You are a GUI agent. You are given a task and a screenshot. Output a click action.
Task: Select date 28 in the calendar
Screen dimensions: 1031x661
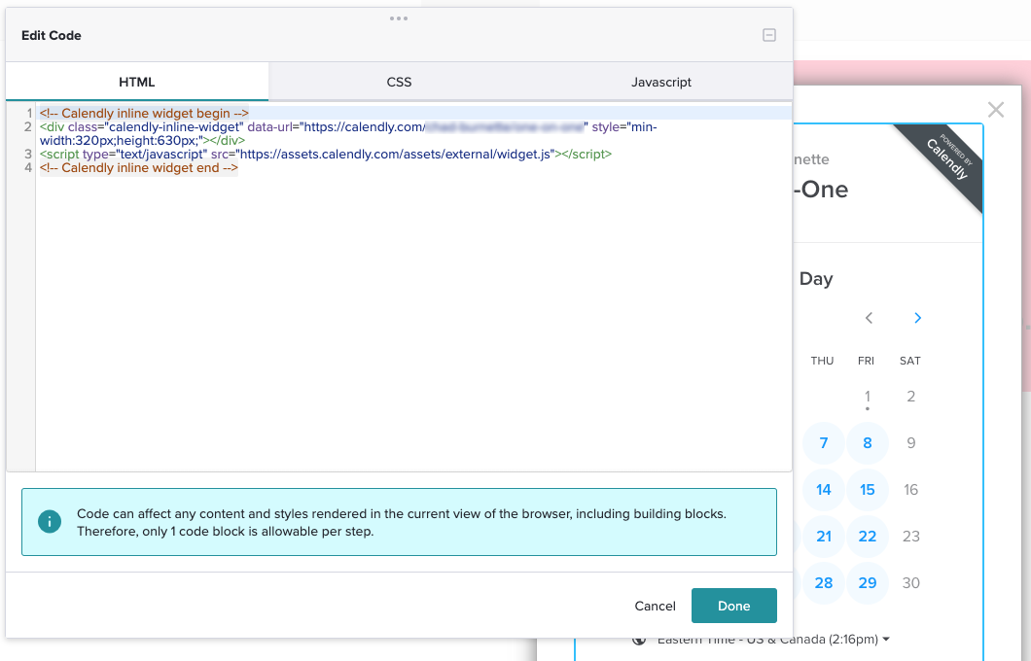824,583
